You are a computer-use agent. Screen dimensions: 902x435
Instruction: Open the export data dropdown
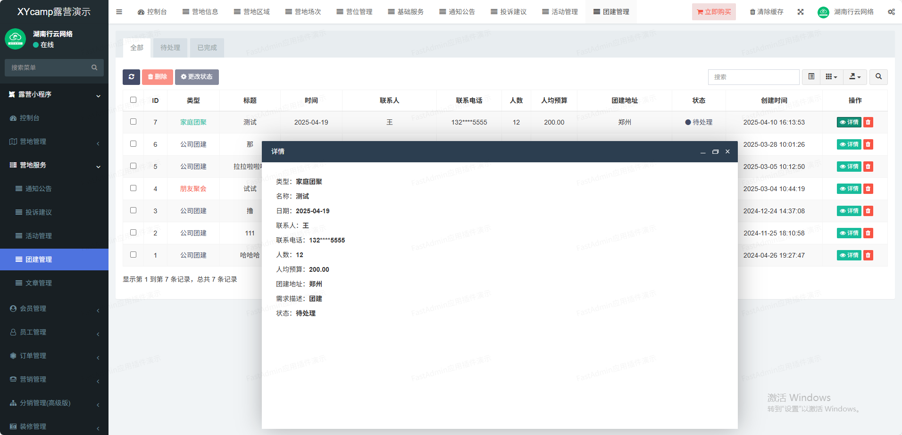(x=855, y=77)
